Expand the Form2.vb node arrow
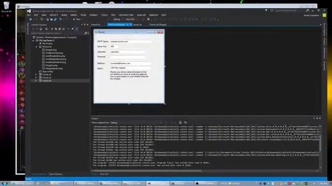 click(x=36, y=78)
